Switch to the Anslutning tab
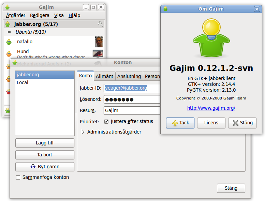The width and height of the screenshot is (266, 201). (129, 76)
